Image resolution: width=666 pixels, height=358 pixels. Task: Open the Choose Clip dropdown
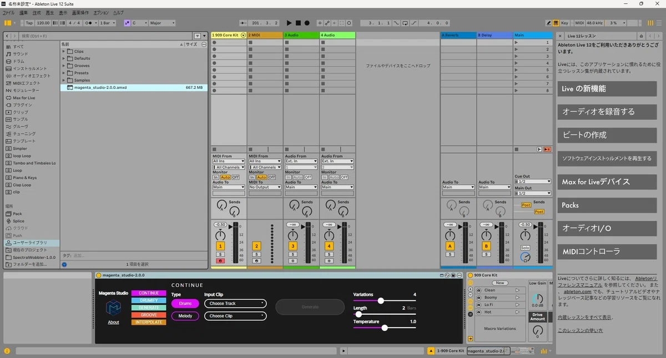(x=235, y=316)
